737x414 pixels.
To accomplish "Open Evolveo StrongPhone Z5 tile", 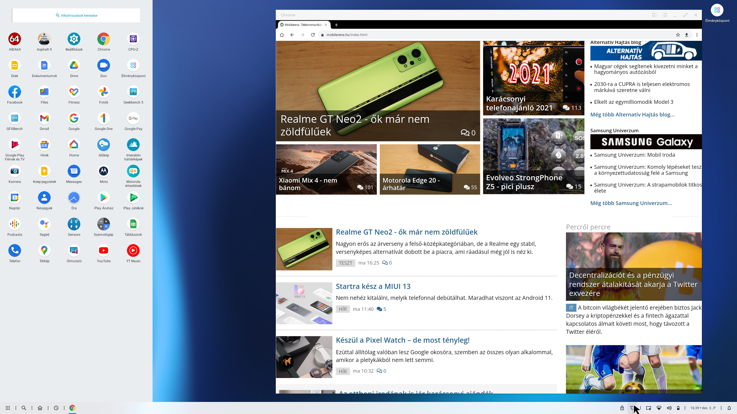I will coord(534,156).
